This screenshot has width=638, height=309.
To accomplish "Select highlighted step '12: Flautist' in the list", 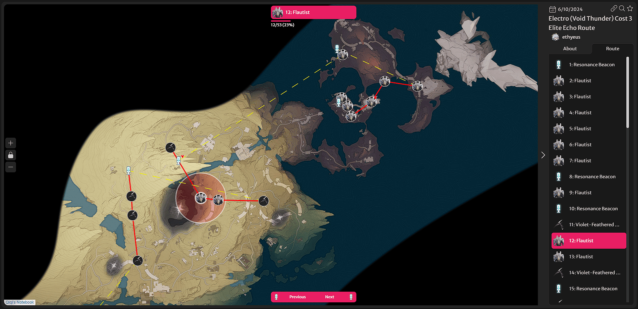I will click(589, 241).
